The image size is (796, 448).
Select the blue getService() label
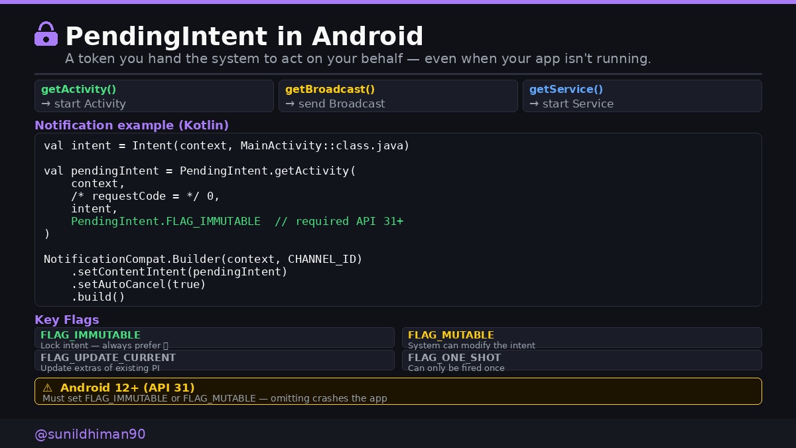566,89
